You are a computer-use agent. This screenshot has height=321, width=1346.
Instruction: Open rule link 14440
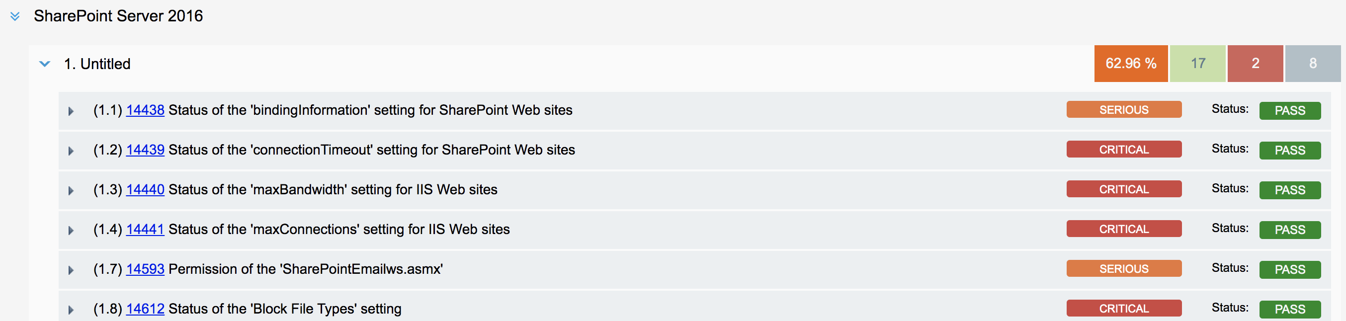pyautogui.click(x=145, y=189)
